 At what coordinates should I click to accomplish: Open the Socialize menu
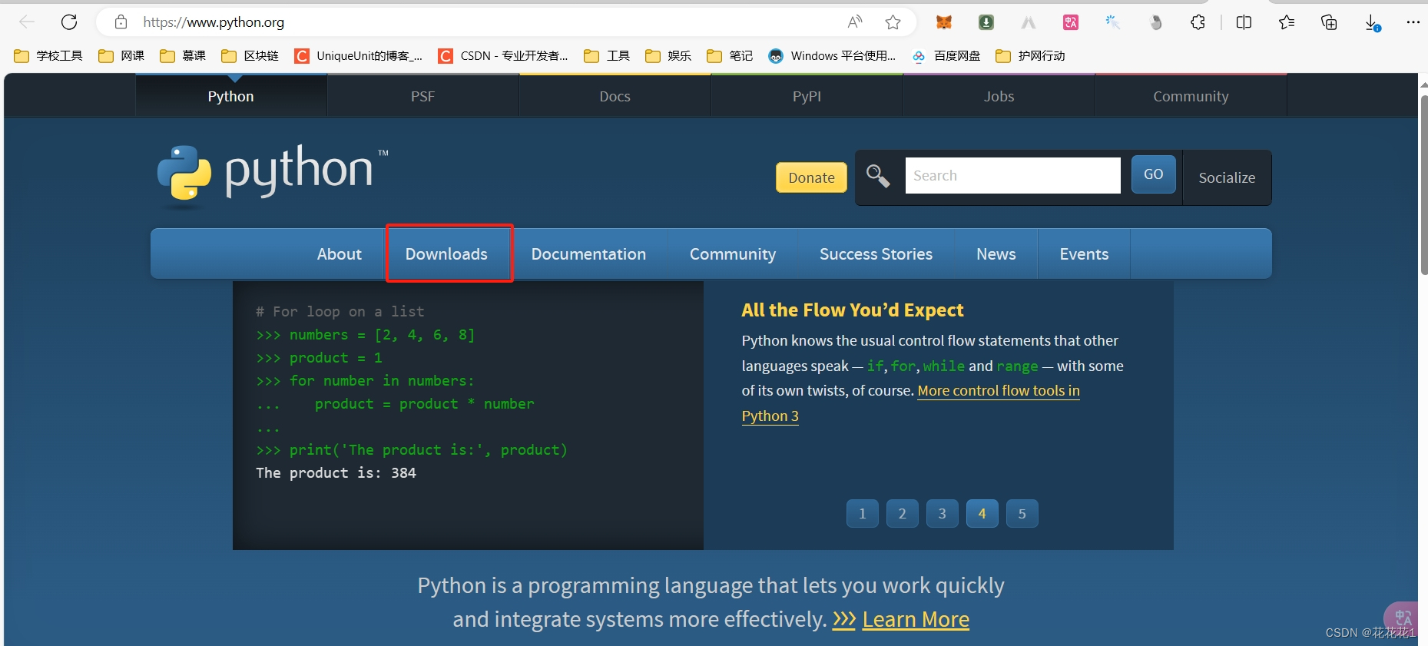click(1227, 177)
